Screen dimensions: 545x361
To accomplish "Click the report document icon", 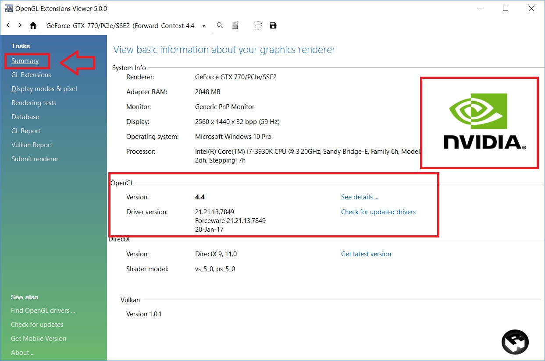I will click(x=235, y=25).
